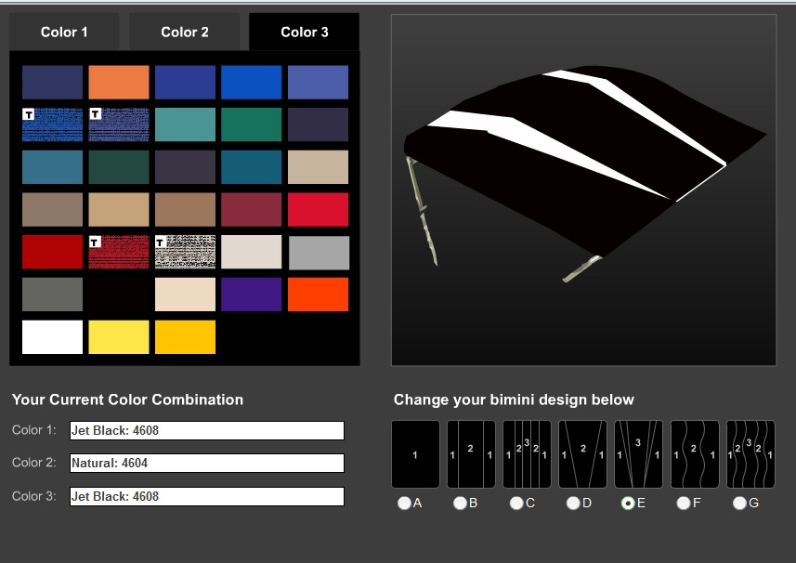Select the bright red swatch

318,210
